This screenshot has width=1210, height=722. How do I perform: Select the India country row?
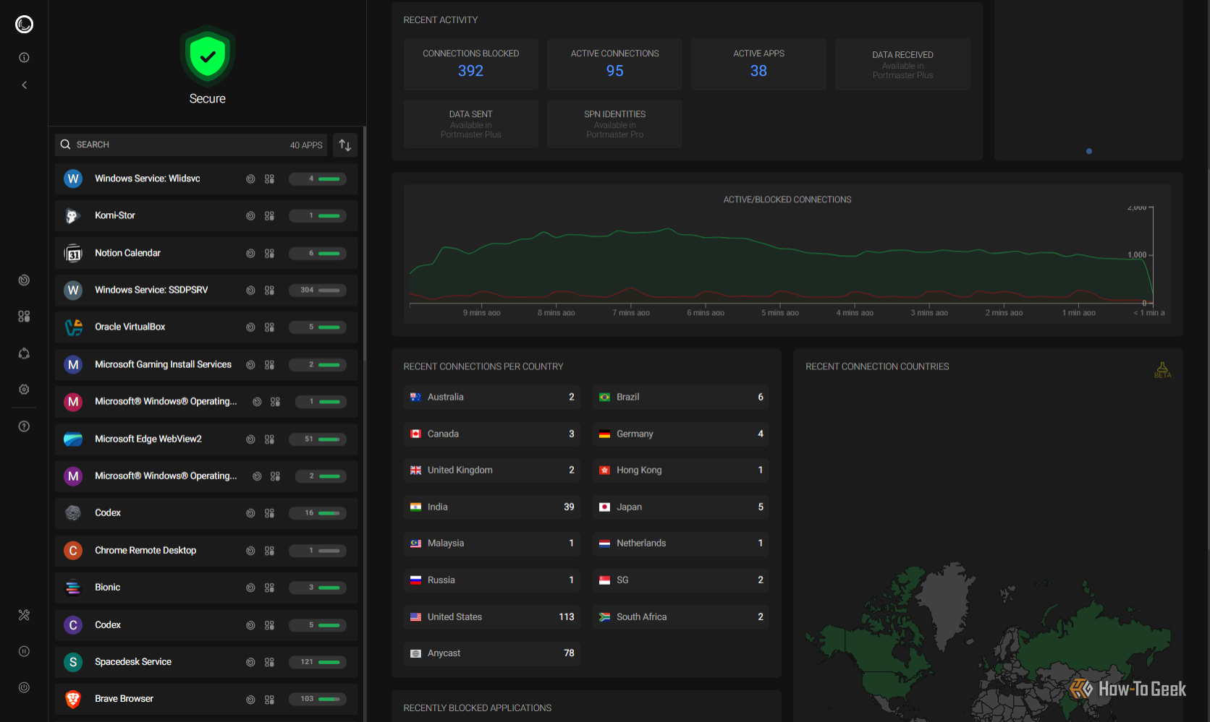pyautogui.click(x=492, y=507)
